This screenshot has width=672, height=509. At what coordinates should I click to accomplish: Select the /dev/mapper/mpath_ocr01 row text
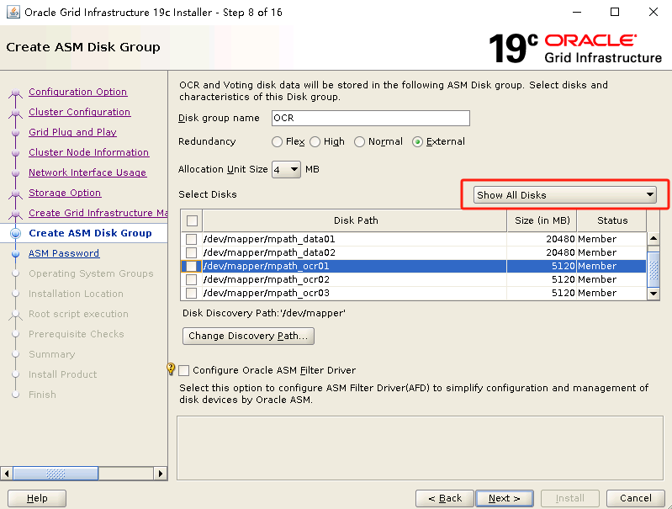coord(266,267)
